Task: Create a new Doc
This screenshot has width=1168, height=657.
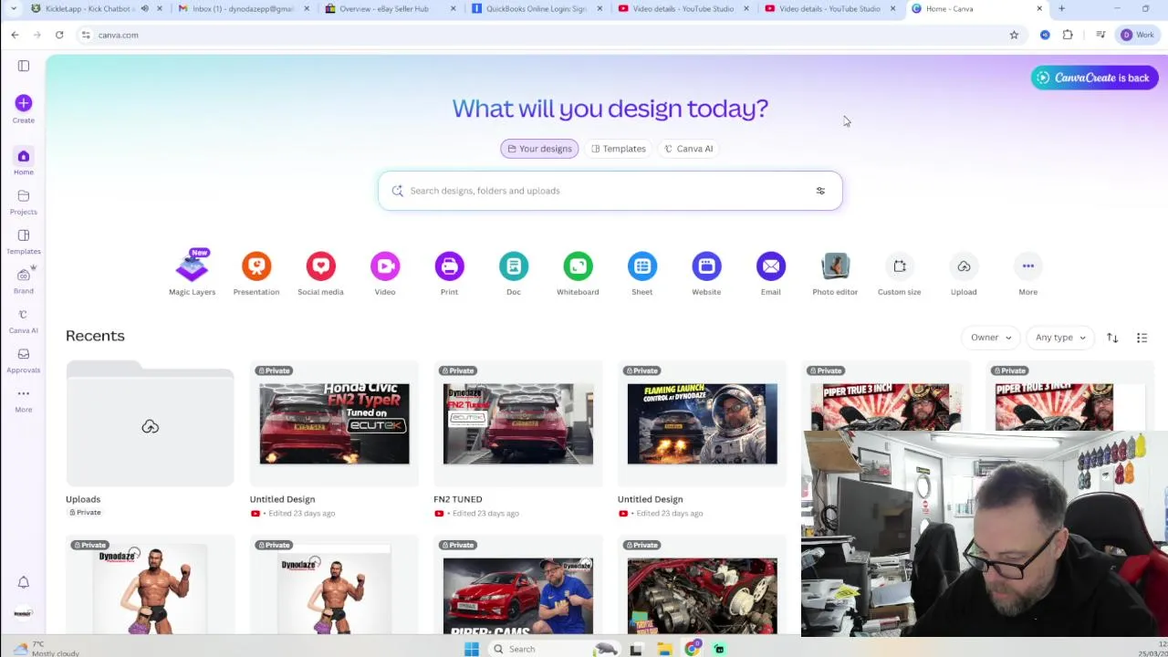Action: (514, 273)
